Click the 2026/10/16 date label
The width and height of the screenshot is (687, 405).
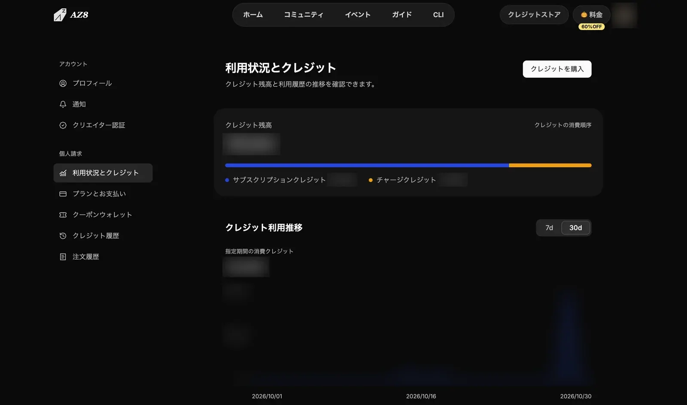coord(421,396)
